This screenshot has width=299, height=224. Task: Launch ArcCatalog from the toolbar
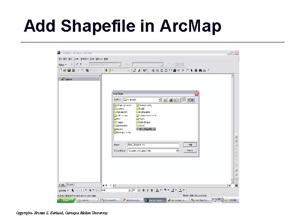click(x=140, y=70)
